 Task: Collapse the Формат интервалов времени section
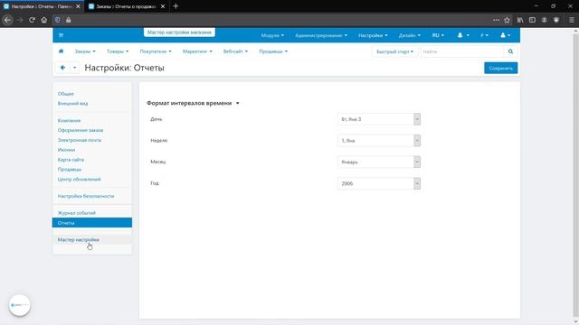pyautogui.click(x=193, y=103)
